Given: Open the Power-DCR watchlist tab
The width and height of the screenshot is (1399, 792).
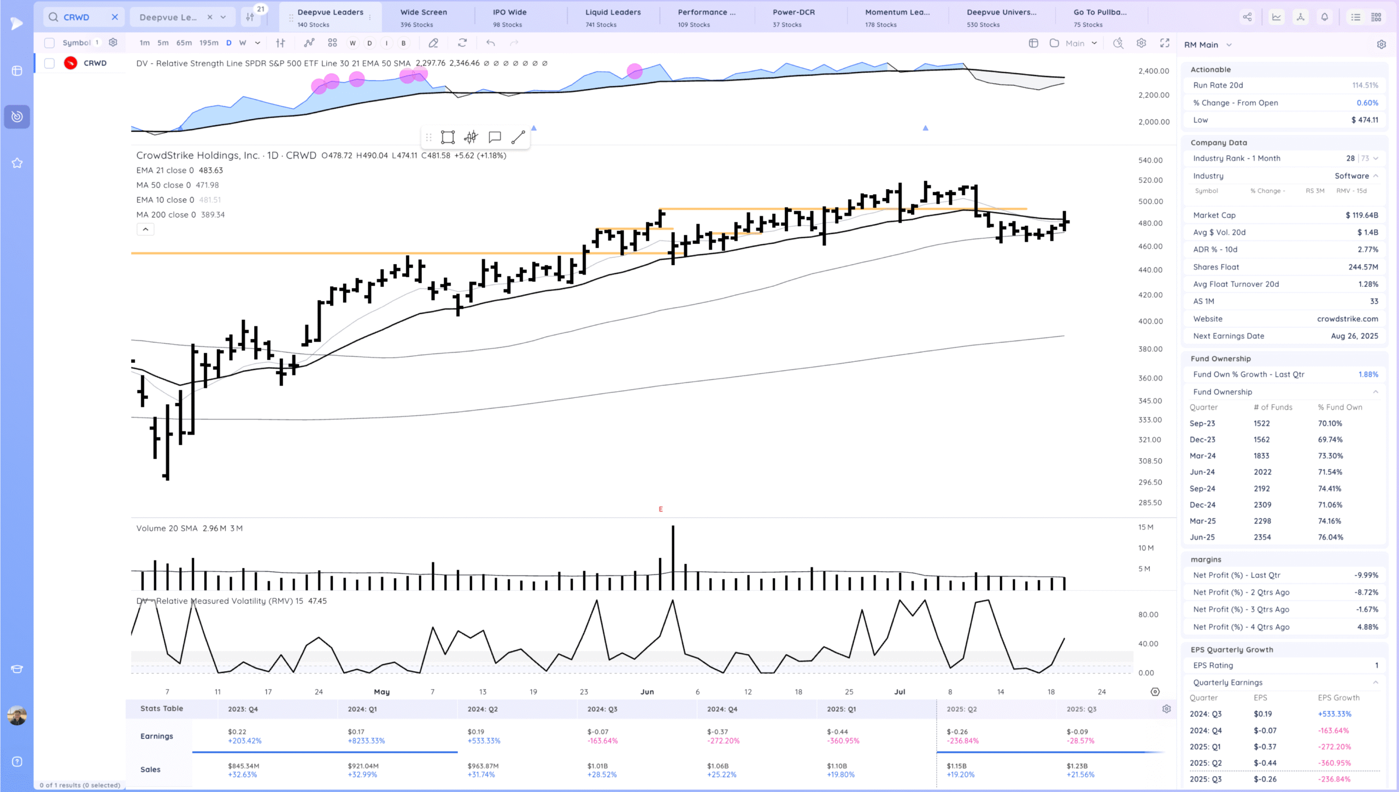Looking at the screenshot, I should (x=793, y=17).
